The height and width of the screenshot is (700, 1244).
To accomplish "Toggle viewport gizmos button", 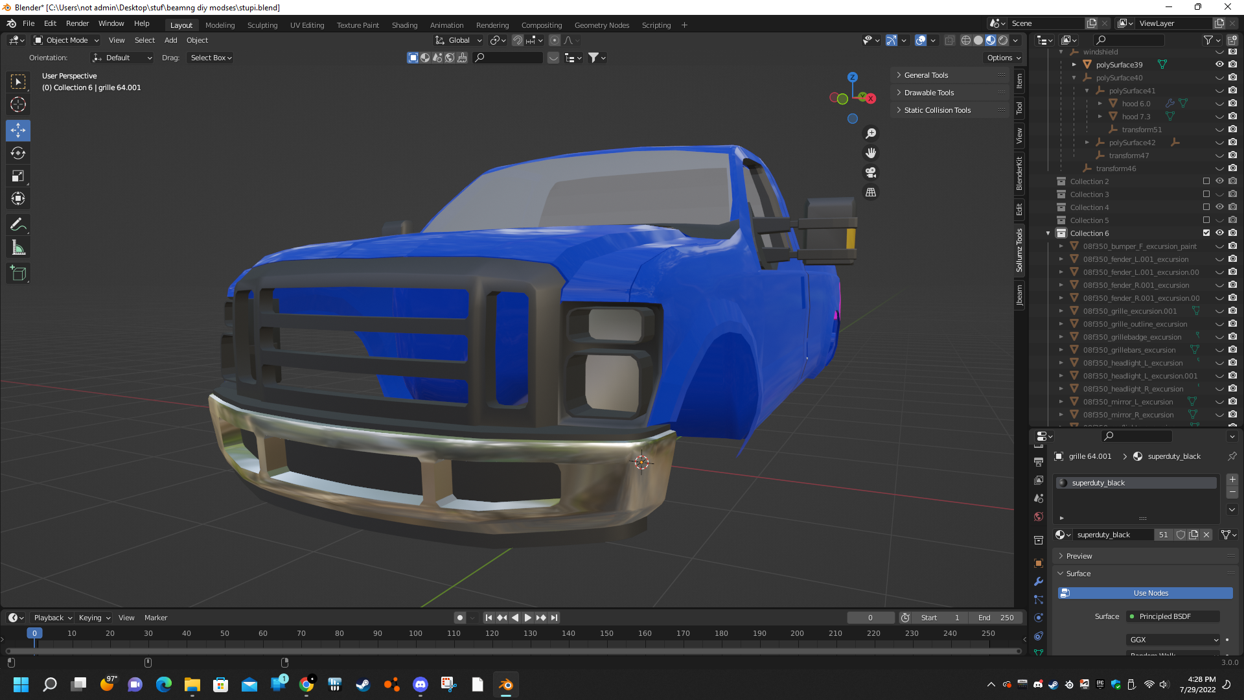I will click(892, 40).
